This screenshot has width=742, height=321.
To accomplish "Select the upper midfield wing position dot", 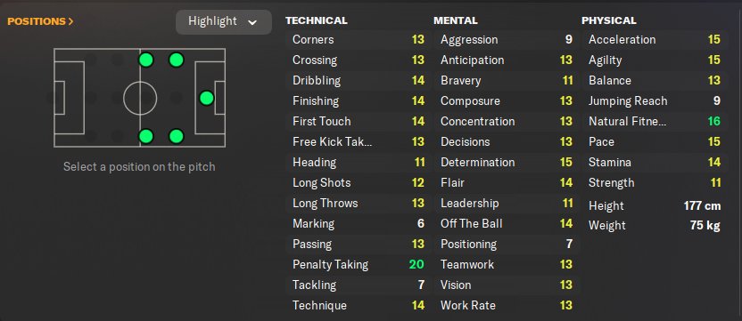I will (x=146, y=60).
